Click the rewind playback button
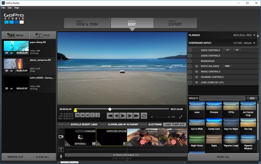 point(110,116)
